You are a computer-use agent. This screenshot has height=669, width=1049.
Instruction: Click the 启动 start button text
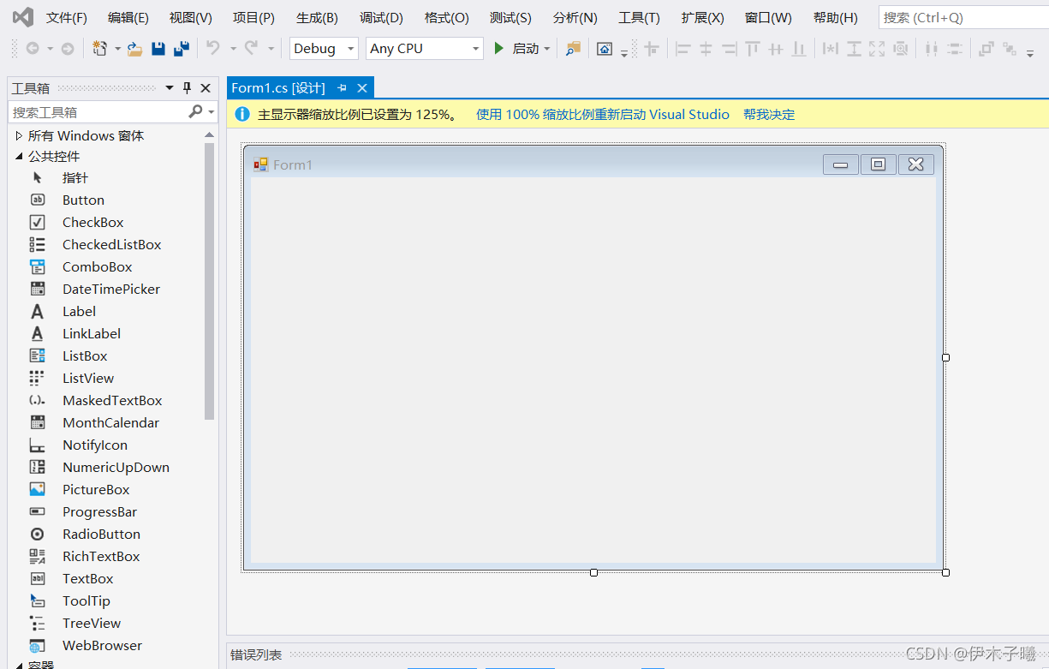[526, 49]
